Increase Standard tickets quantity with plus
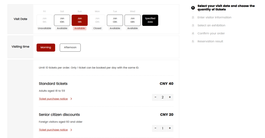The image size is (265, 138). pos(170,97)
